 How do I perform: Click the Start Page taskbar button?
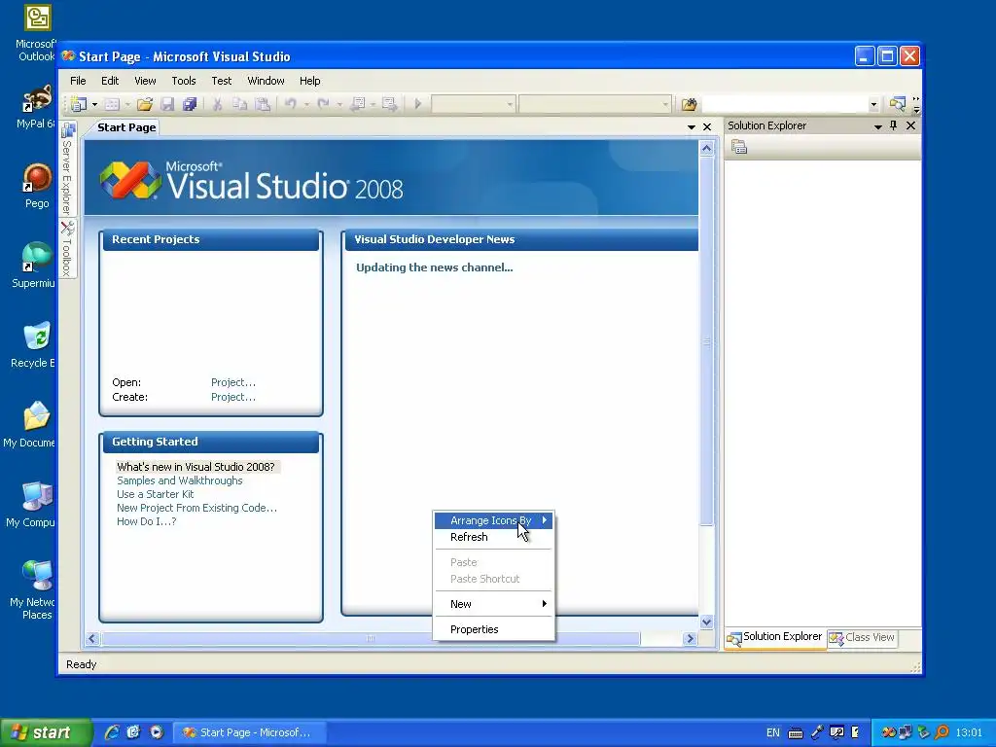[x=250, y=732]
